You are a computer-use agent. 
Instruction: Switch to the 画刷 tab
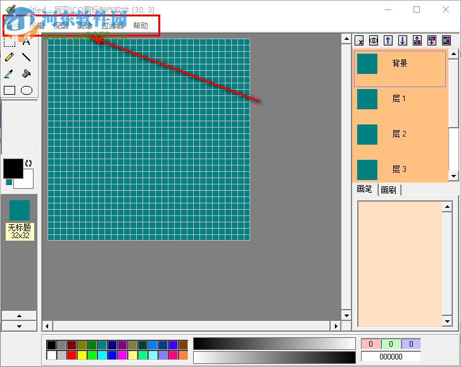389,190
